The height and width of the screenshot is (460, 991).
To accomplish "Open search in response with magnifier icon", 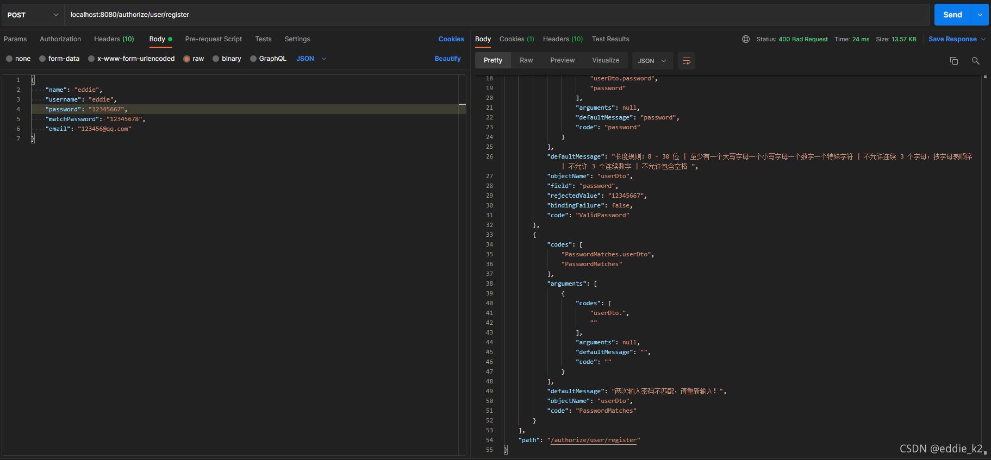I will click(x=975, y=61).
